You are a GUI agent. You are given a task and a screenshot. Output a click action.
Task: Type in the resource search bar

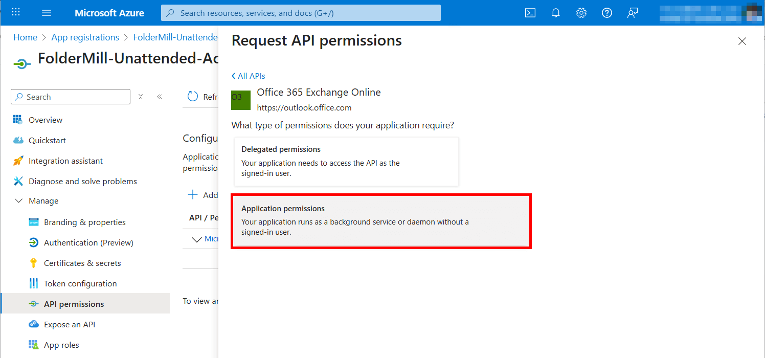click(300, 13)
